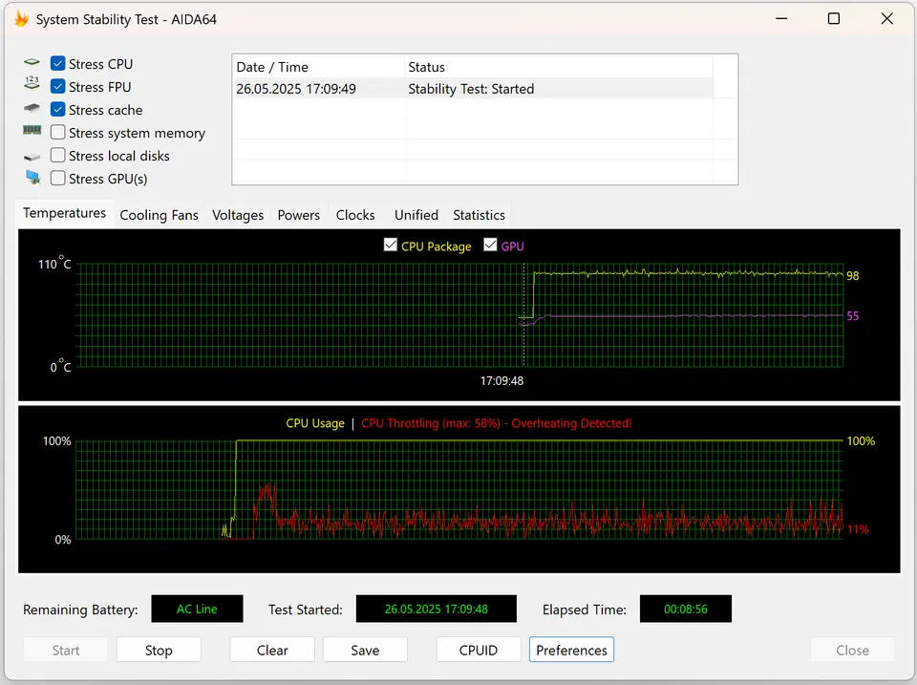Image resolution: width=917 pixels, height=685 pixels.
Task: Click the monitor icon beside Stress GPU(s)
Action: coord(32,177)
